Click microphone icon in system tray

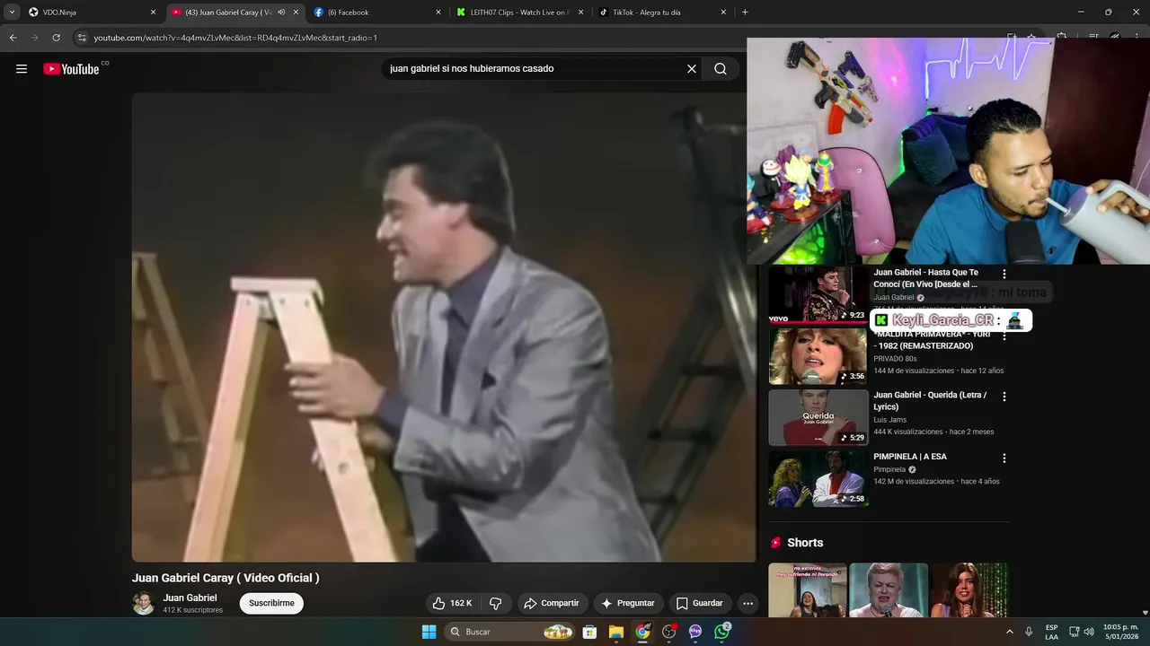1029,632
